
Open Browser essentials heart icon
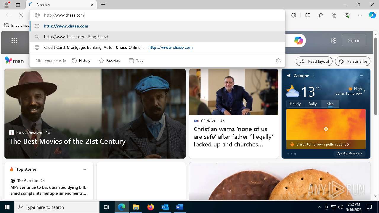tap(347, 15)
